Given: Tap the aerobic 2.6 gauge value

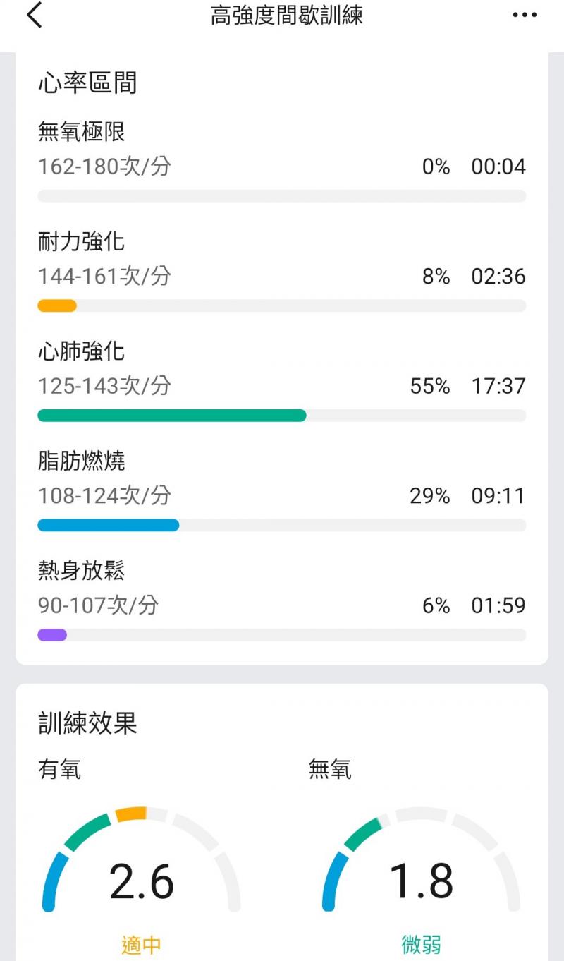Looking at the screenshot, I should (142, 881).
